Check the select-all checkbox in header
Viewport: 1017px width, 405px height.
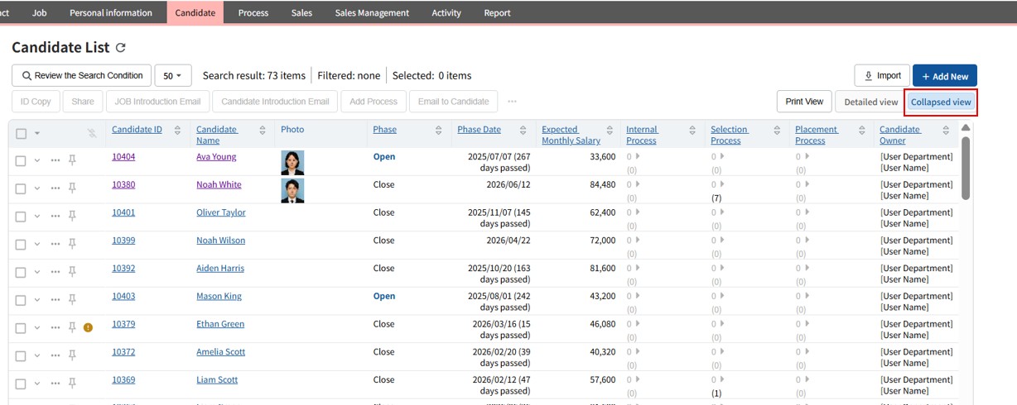coord(22,134)
